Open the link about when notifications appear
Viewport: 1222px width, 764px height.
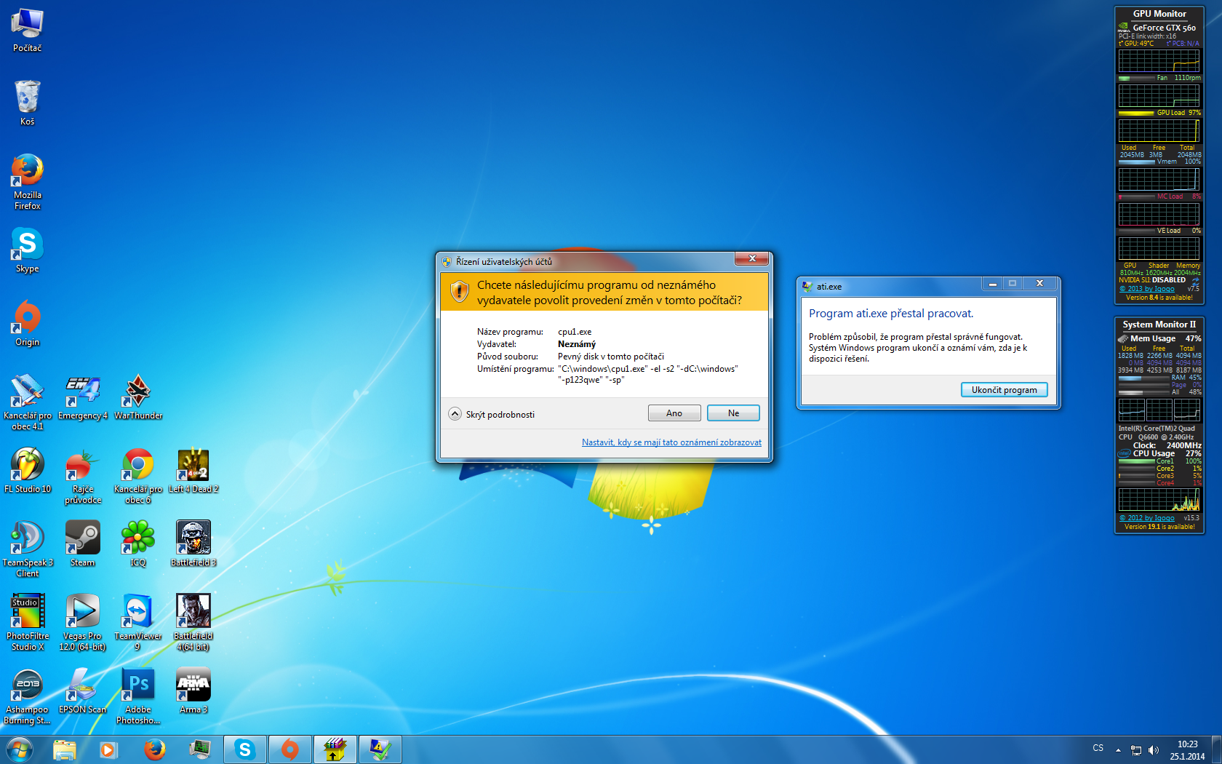coord(671,442)
